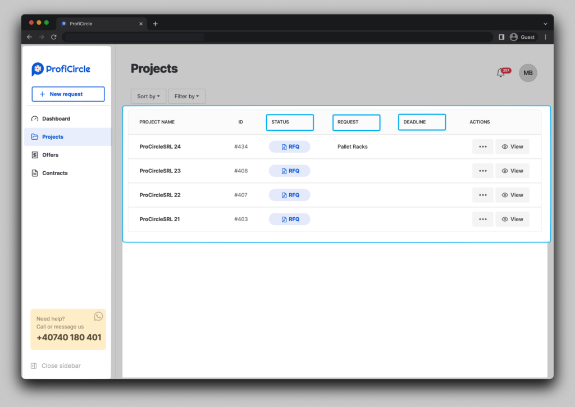The height and width of the screenshot is (407, 575).
Task: Click the MB user avatar
Action: point(528,73)
